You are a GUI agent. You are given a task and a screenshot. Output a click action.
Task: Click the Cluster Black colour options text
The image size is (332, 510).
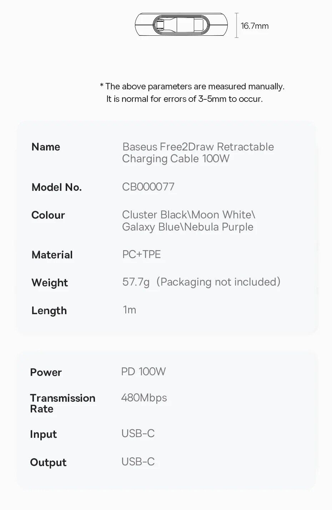188,221
